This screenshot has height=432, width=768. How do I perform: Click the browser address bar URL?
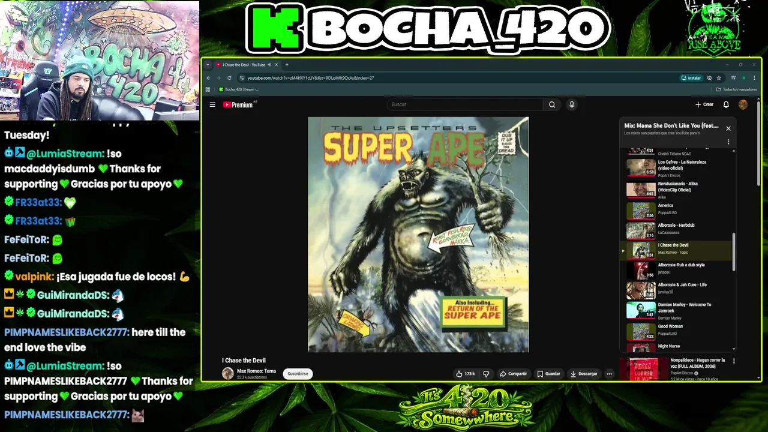(311, 78)
